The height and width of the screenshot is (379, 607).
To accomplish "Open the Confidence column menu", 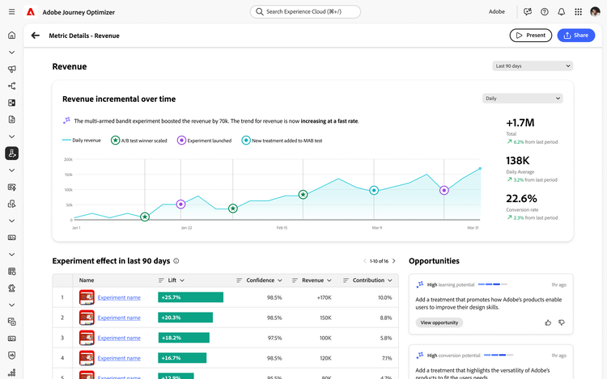I will tap(259, 280).
